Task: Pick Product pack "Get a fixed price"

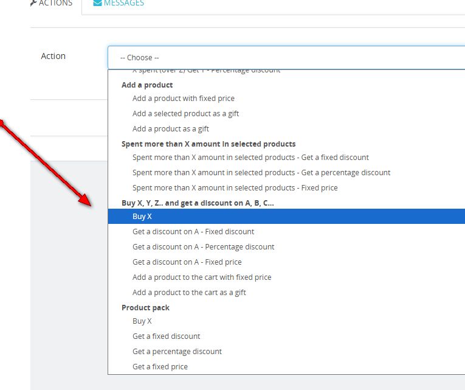Action: tap(160, 367)
